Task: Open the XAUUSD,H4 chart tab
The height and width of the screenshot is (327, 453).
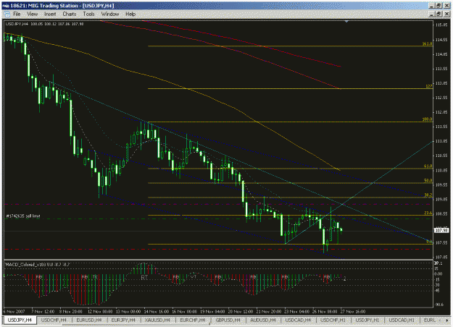Action: pyautogui.click(x=157, y=320)
